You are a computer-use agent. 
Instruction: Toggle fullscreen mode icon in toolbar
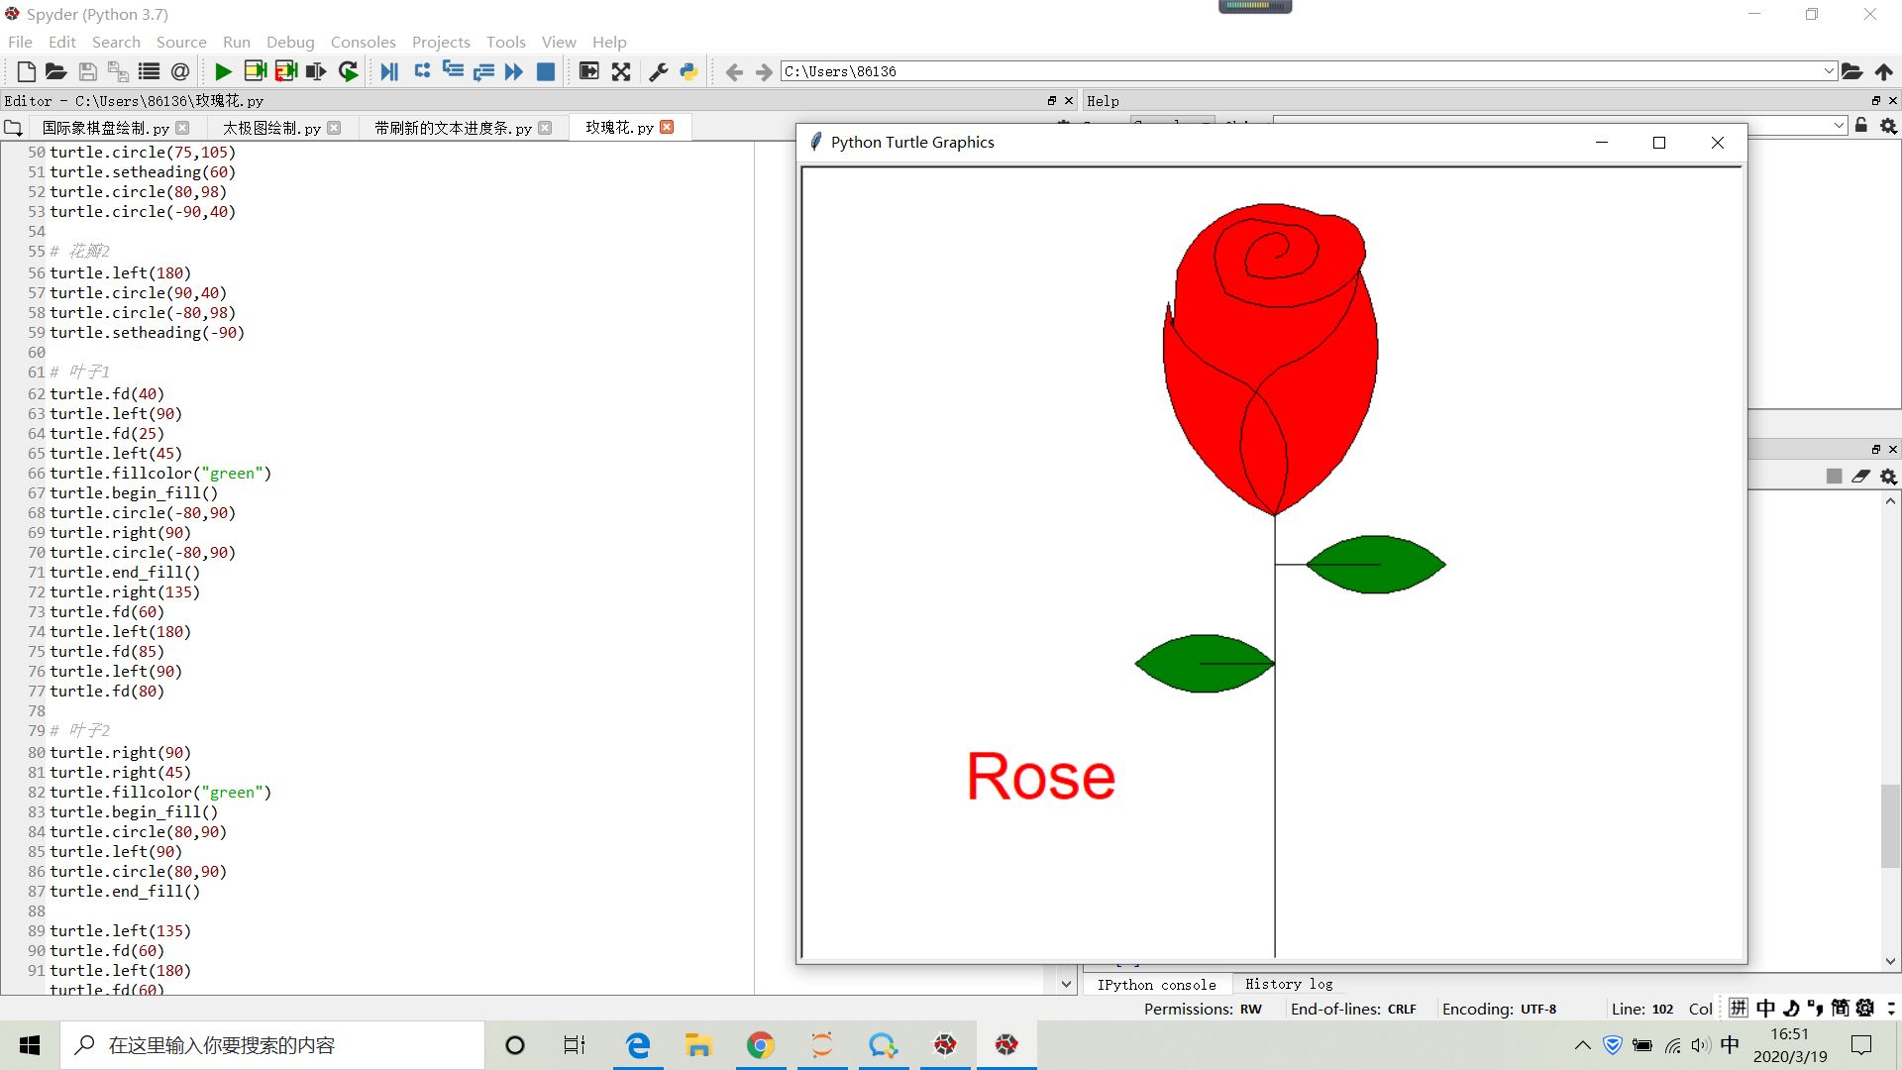tap(621, 71)
